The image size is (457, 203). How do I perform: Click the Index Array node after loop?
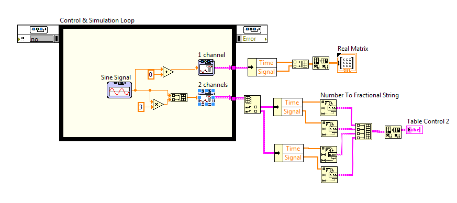pos(252,104)
